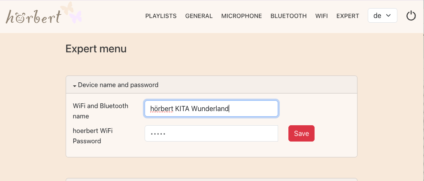The image size is (424, 181).
Task: Click the WiFi and Bluetooth name label
Action: click(x=100, y=111)
